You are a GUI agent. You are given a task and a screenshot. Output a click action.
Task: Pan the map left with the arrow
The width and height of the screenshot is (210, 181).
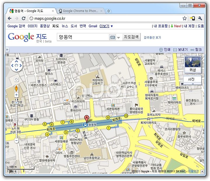pos(12,65)
